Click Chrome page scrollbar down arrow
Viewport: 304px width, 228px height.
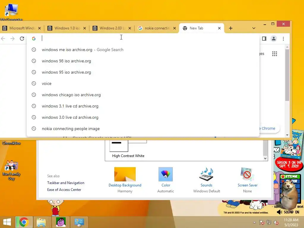point(287,135)
